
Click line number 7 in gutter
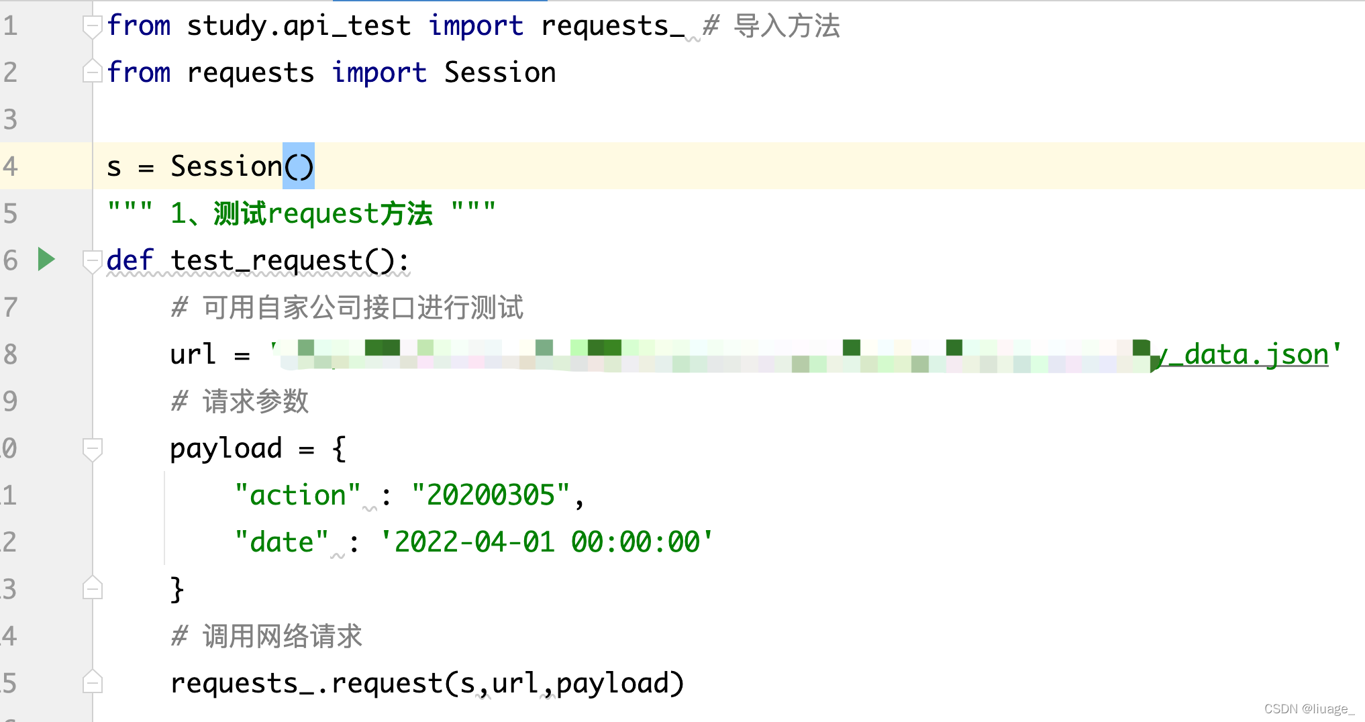coord(10,307)
